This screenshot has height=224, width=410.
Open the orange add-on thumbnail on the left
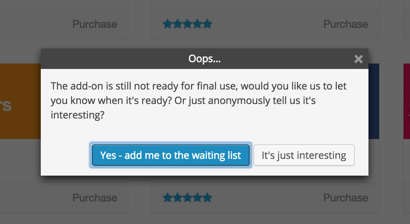(x=20, y=101)
